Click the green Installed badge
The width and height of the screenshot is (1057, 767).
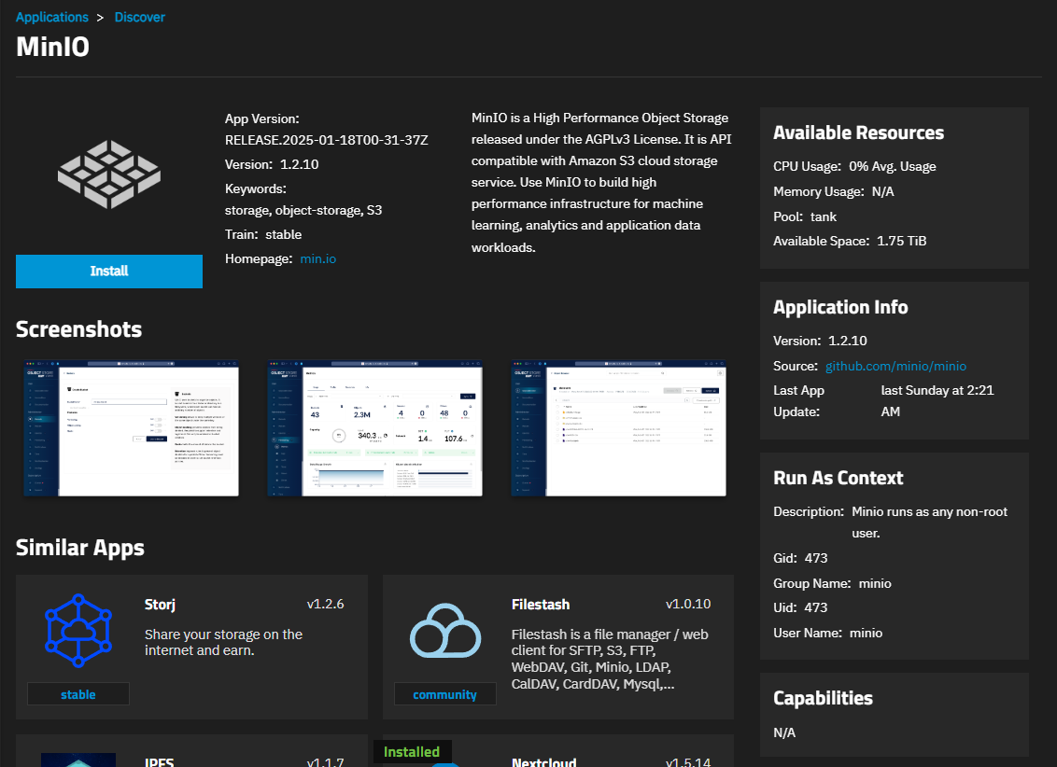[412, 751]
